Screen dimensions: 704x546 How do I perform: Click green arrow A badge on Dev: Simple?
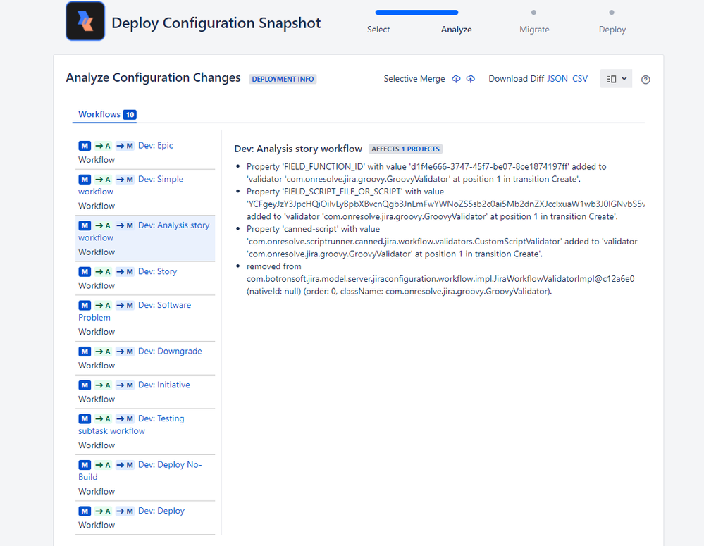[x=103, y=179]
